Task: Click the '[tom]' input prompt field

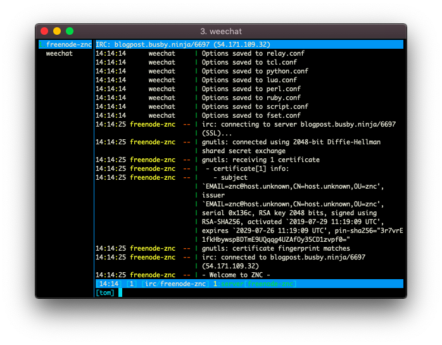Action: coord(105,293)
